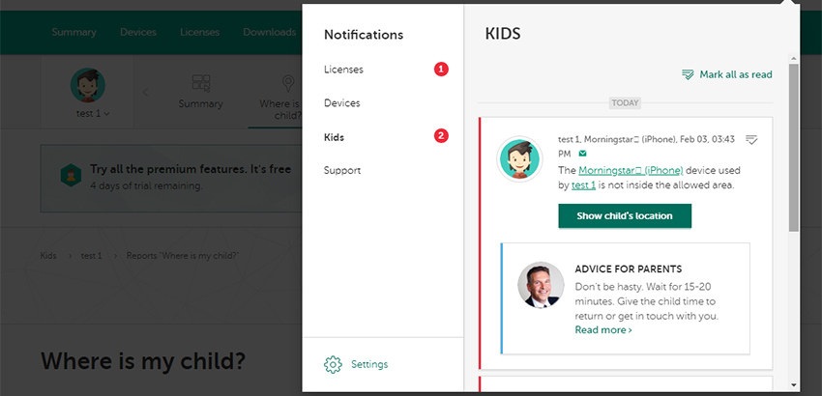This screenshot has height=396, width=822.
Task: Click the Show child's location button
Action: pos(625,215)
